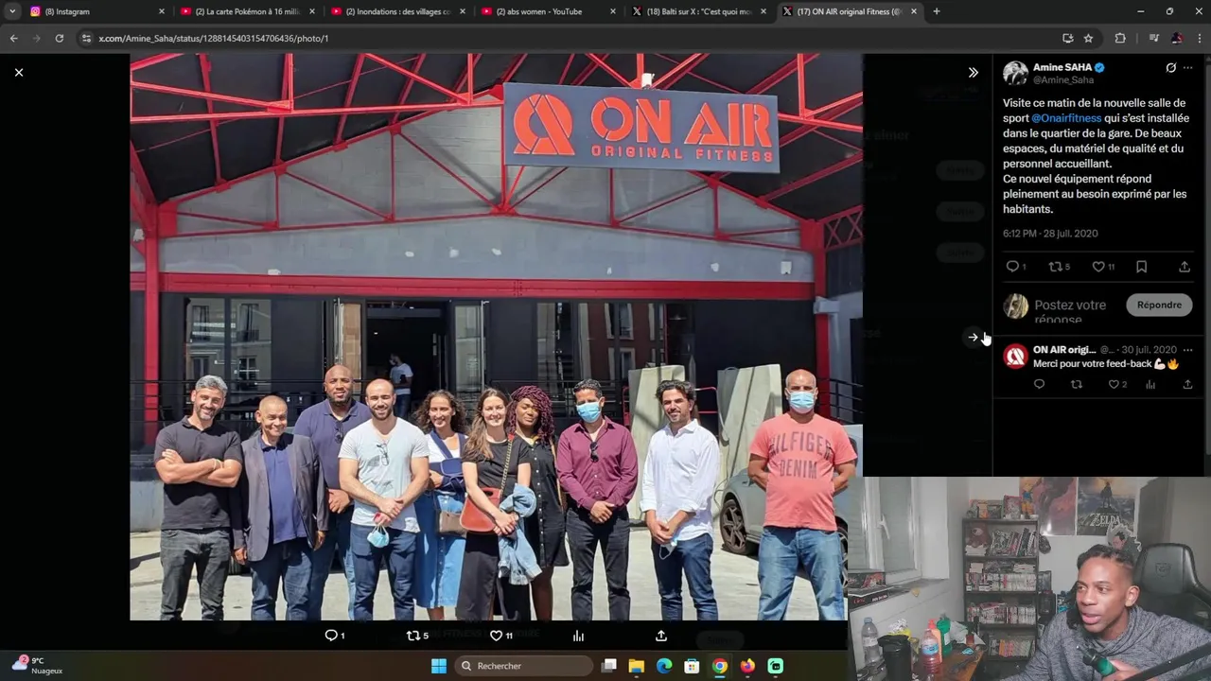Switch to La carte Pokémon YouTube tab
Image resolution: width=1211 pixels, height=681 pixels.
pyautogui.click(x=246, y=11)
